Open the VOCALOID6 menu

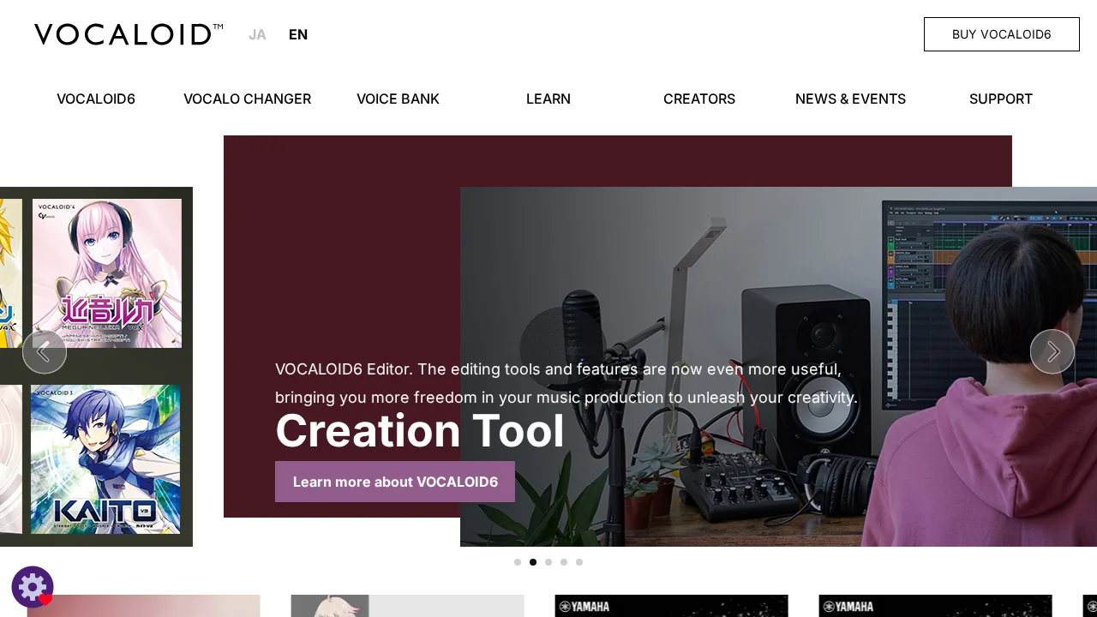[96, 99]
